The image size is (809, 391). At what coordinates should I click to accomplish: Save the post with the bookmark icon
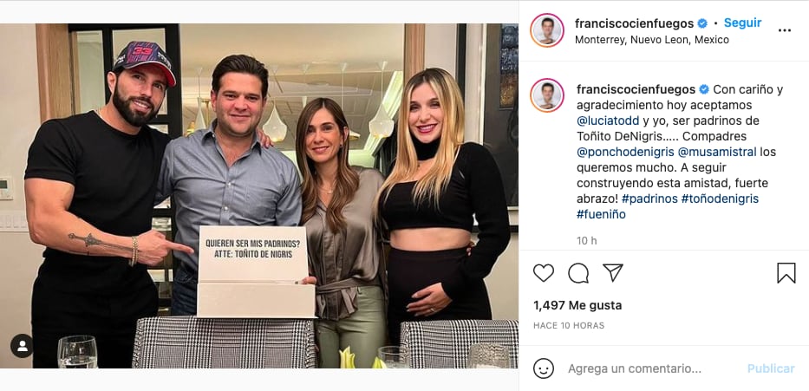(x=786, y=273)
